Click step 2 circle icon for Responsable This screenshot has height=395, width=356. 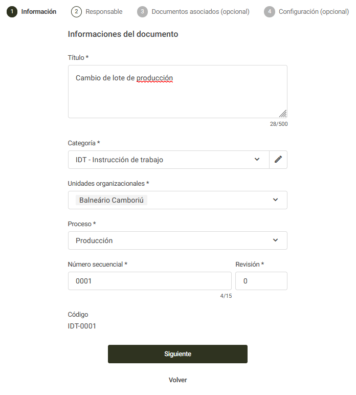pyautogui.click(x=76, y=12)
